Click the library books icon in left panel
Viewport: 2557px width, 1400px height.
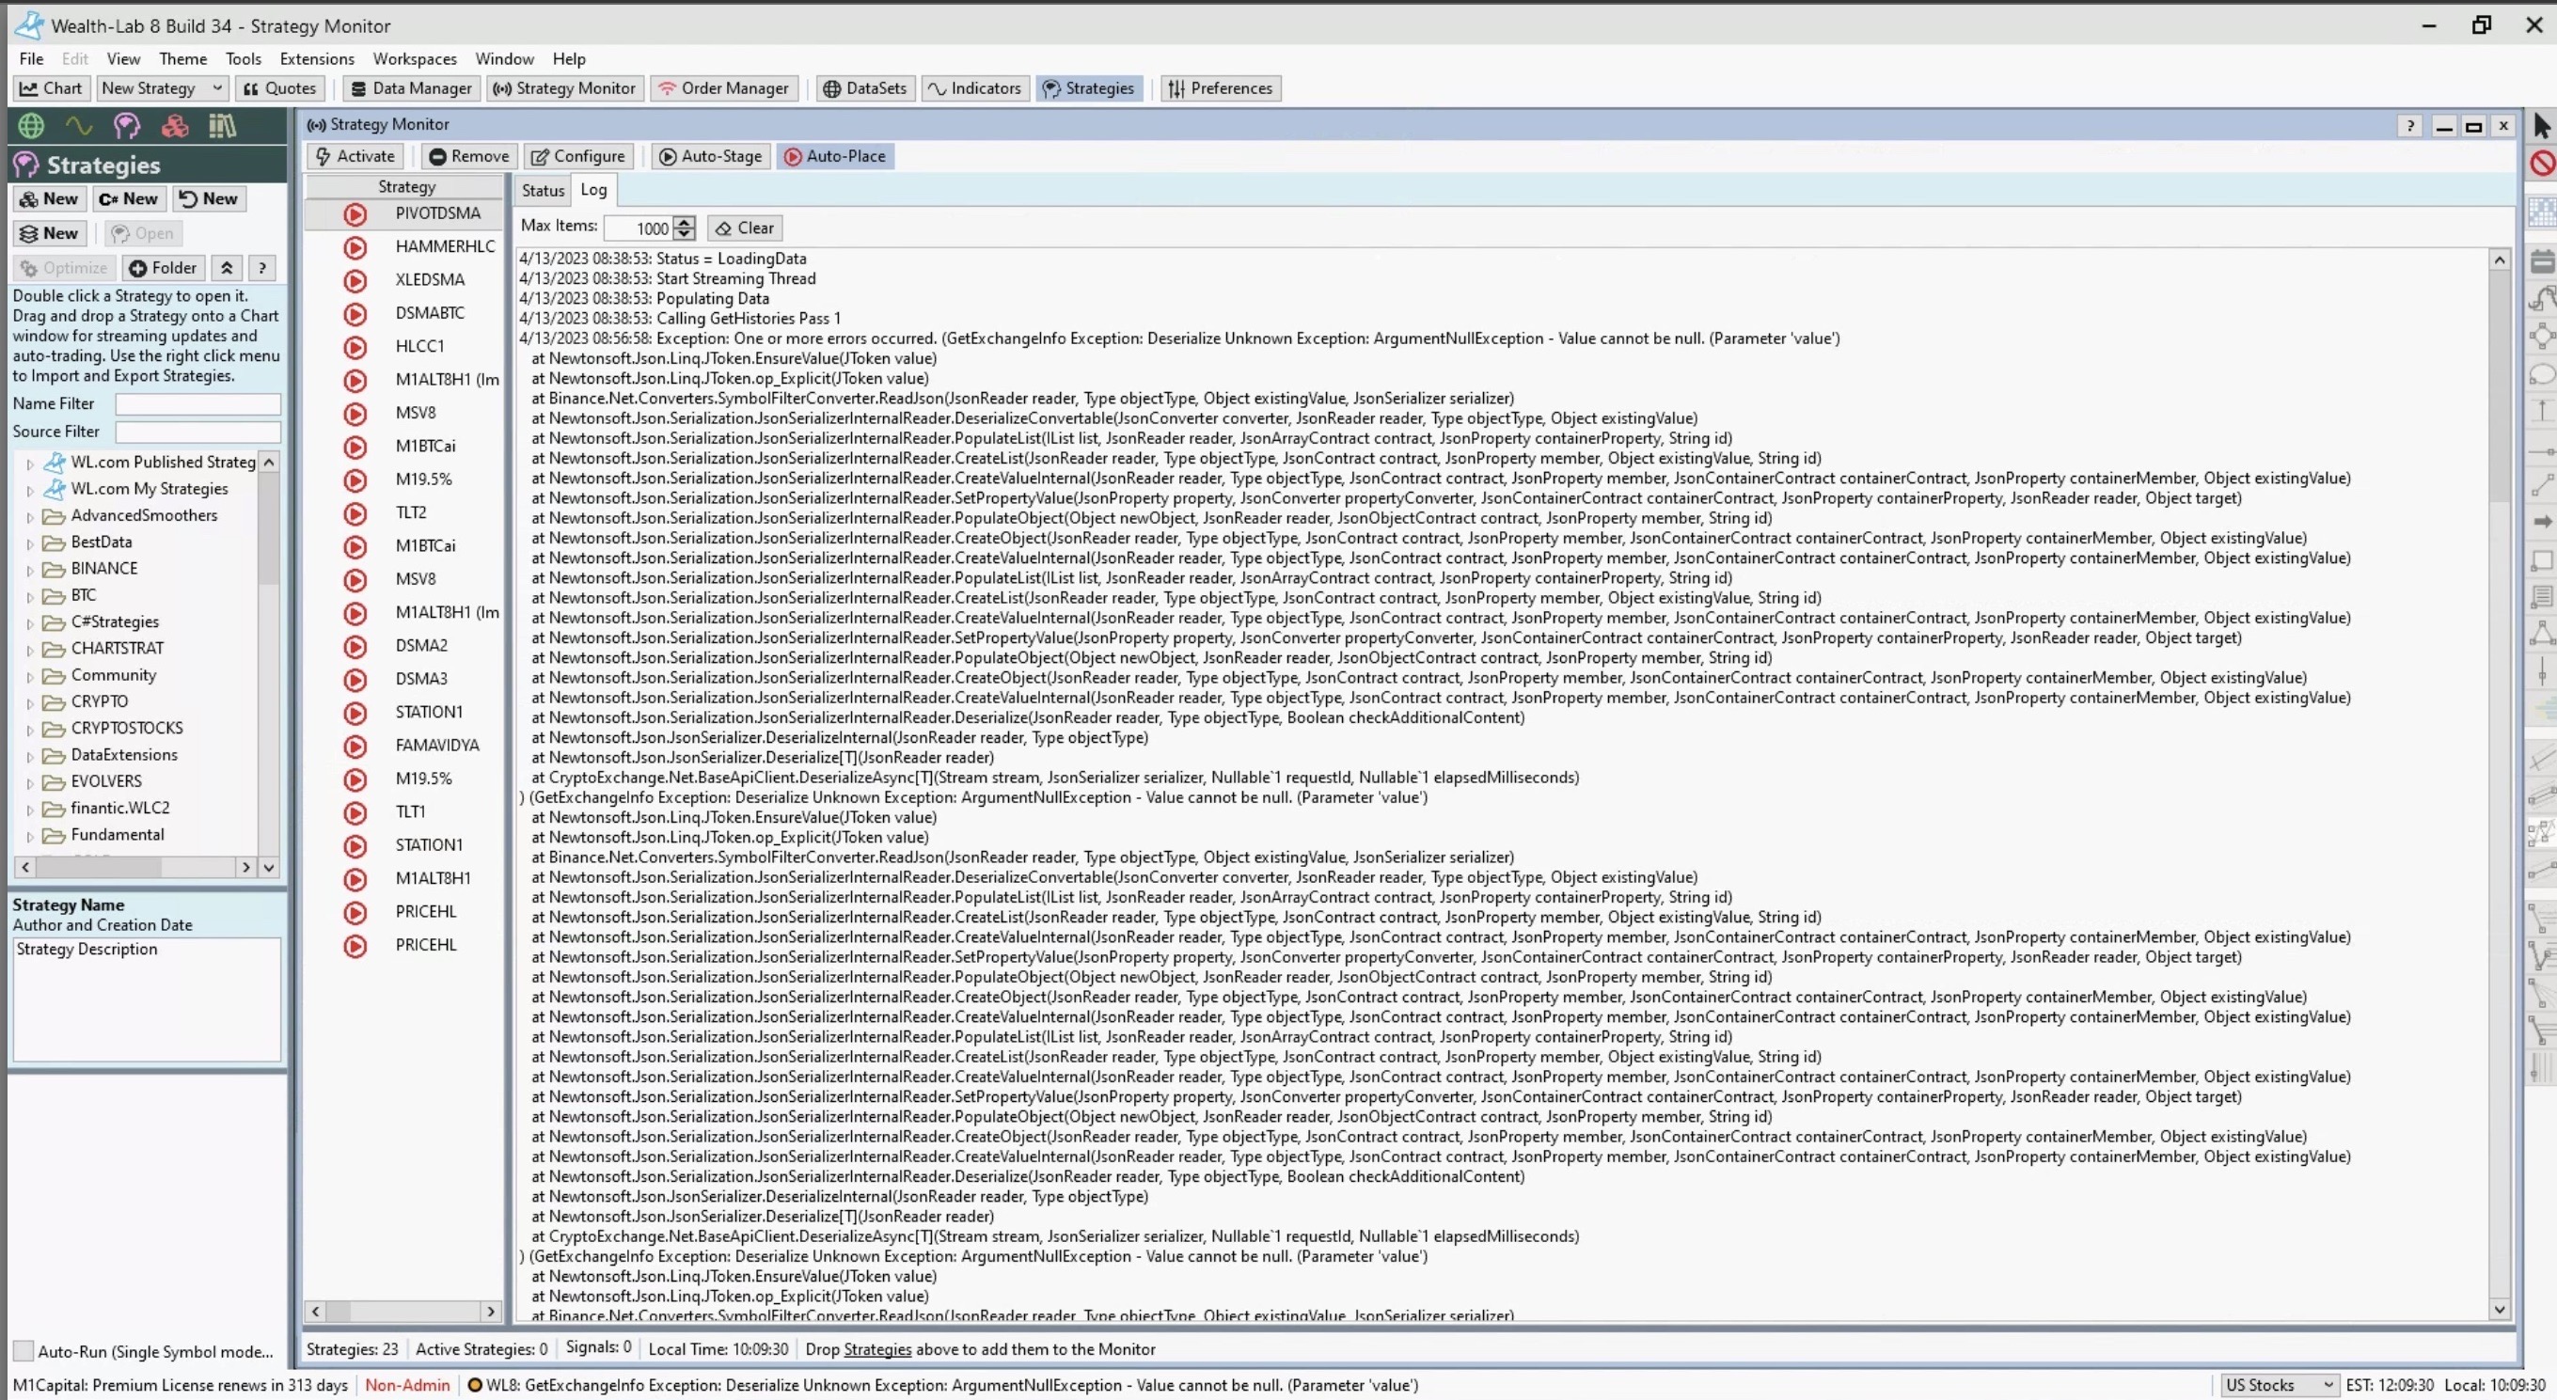coord(222,126)
